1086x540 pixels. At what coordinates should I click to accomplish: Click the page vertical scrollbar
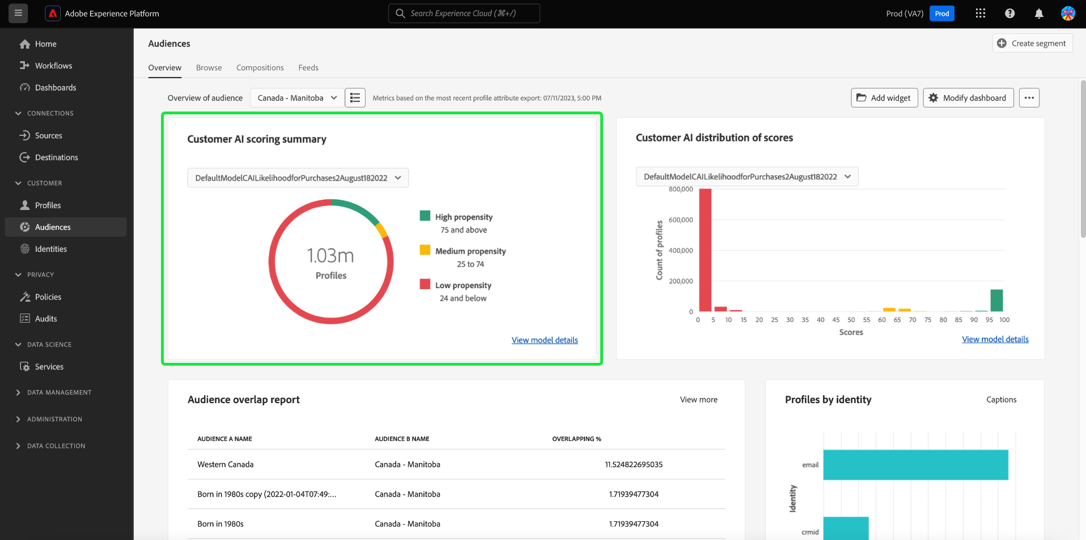(1083, 158)
